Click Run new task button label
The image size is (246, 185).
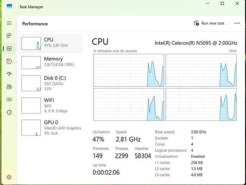tap(213, 23)
